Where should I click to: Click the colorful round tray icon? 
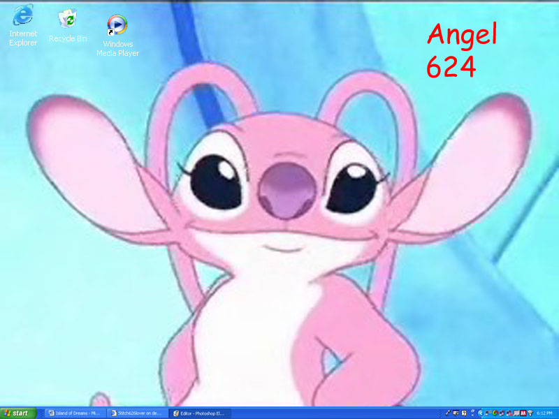pyautogui.click(x=495, y=412)
